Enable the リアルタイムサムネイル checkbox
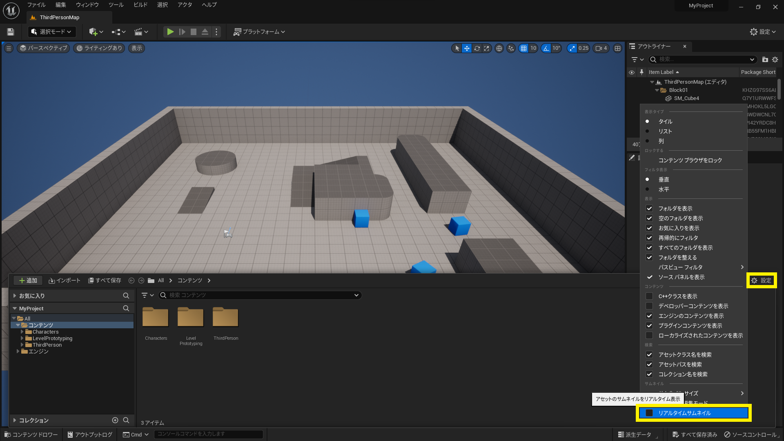Viewport: 784px width, 441px height. pyautogui.click(x=650, y=413)
